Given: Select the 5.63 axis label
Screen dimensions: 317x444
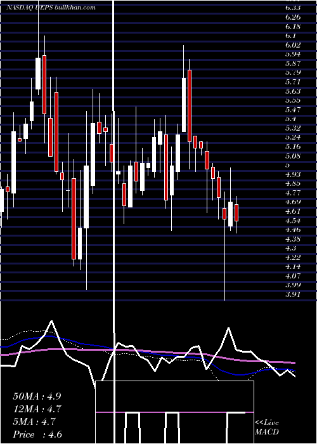Looking at the screenshot, I should point(293,91).
